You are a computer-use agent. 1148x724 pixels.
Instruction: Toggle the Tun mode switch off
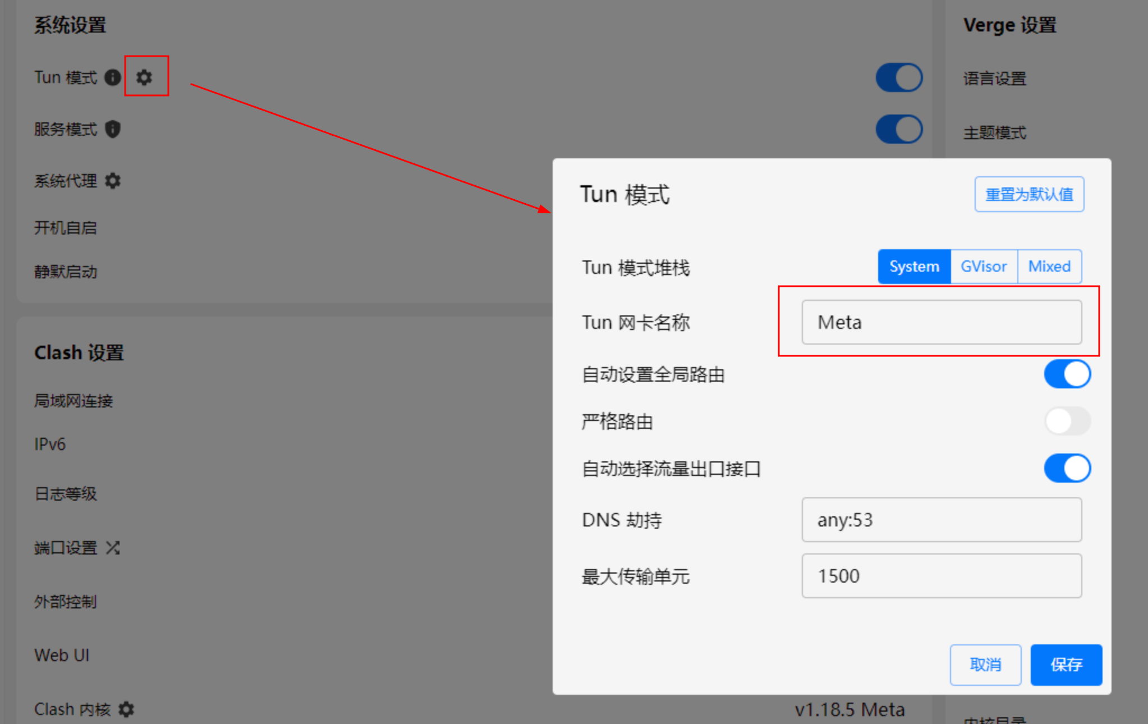point(899,77)
